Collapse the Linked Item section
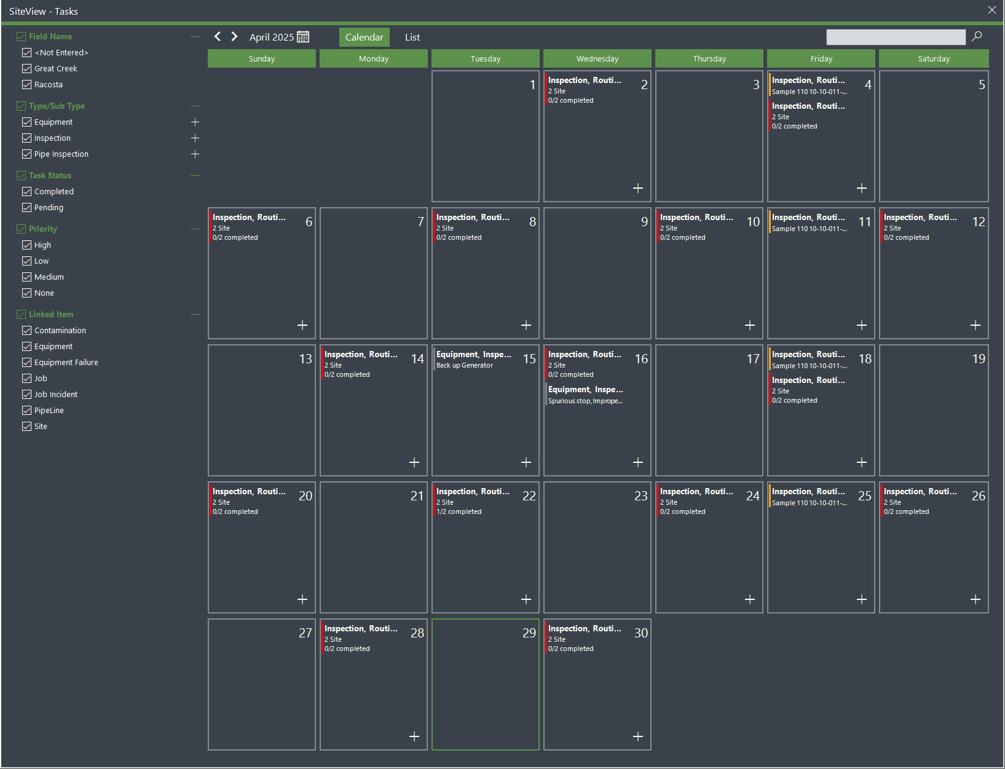This screenshot has height=769, width=1005. 195,314
